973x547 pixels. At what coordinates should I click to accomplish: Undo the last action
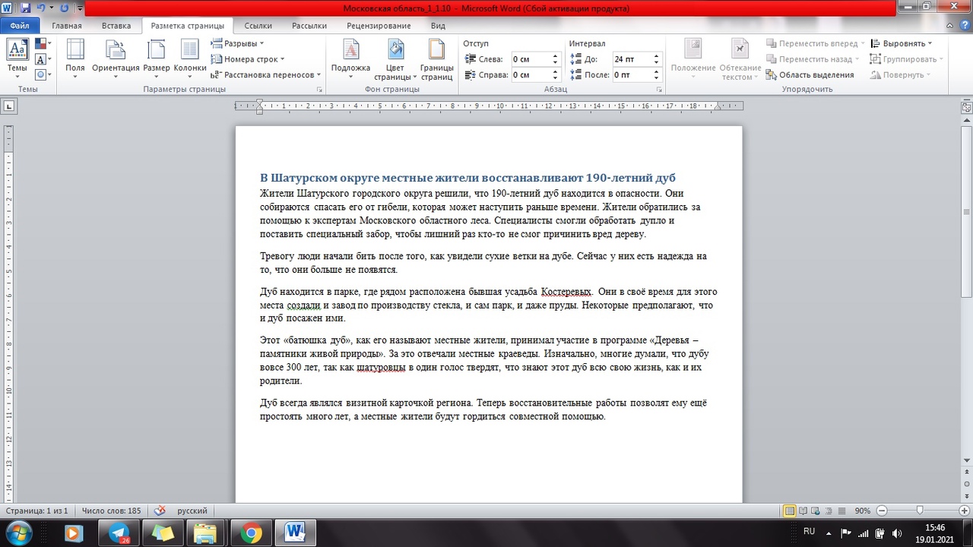point(40,8)
